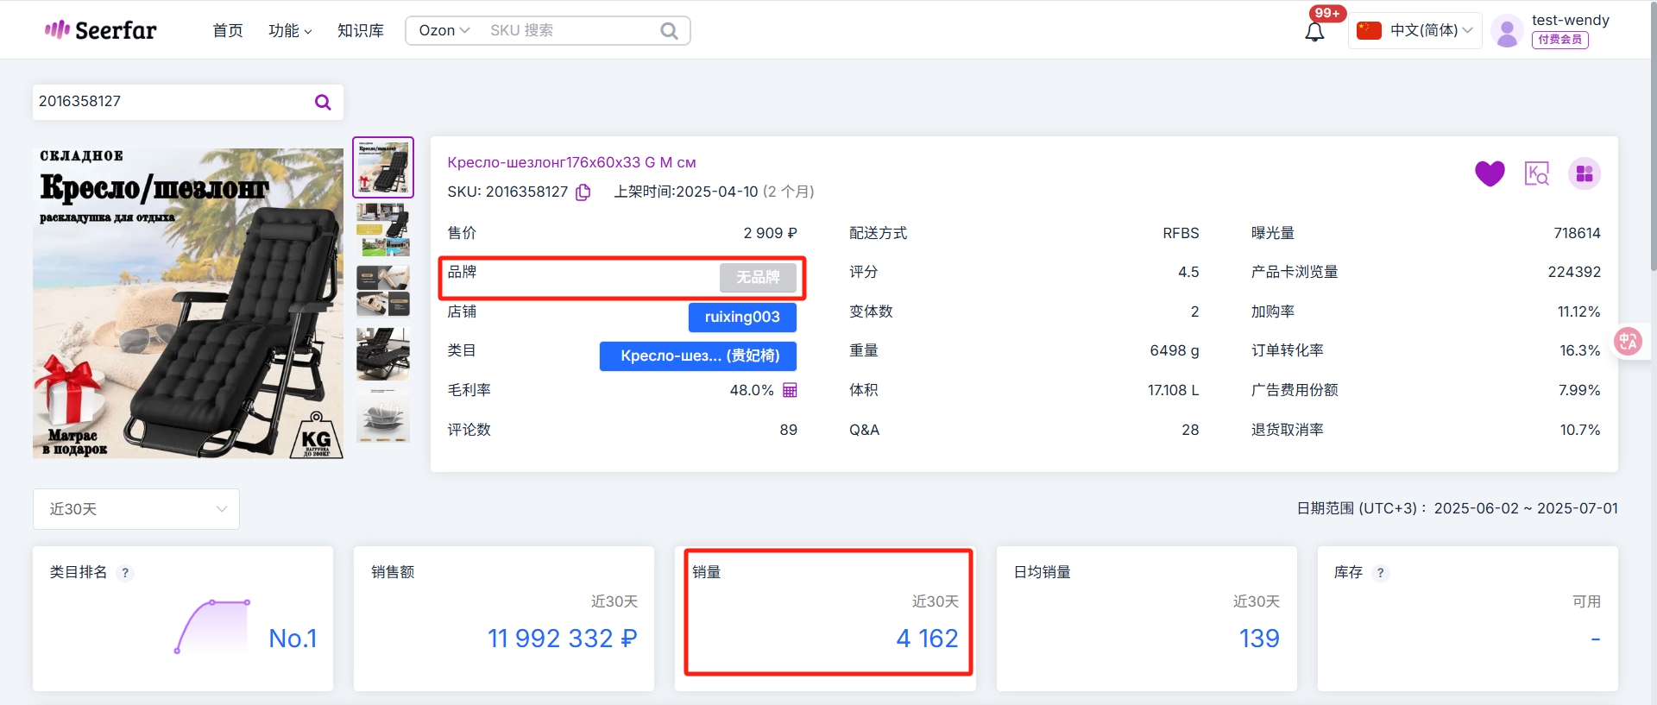
Task: Focus the SKU 搜索 input field
Action: [x=570, y=30]
